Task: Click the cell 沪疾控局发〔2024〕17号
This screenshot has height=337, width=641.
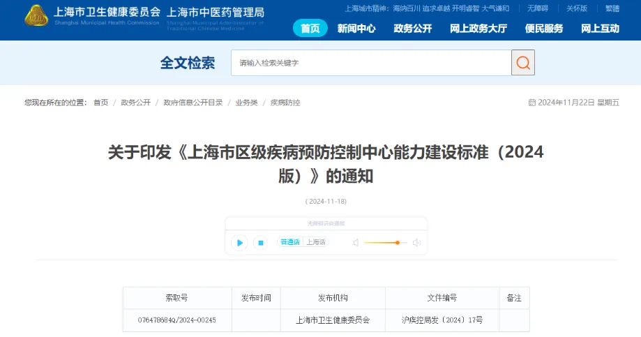Action: coord(442,320)
